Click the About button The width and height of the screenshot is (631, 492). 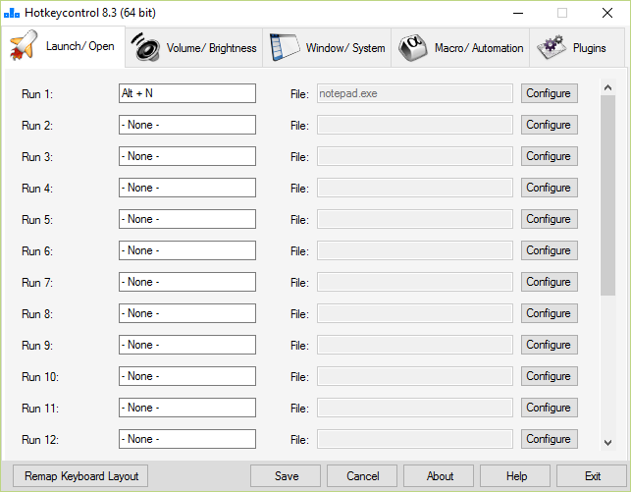(x=440, y=476)
